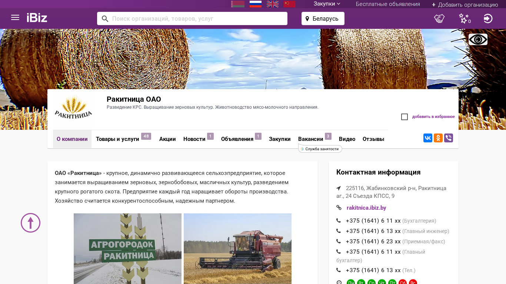Image resolution: width=506 pixels, height=284 pixels.
Task: Open the О компании tab
Action: (72, 139)
